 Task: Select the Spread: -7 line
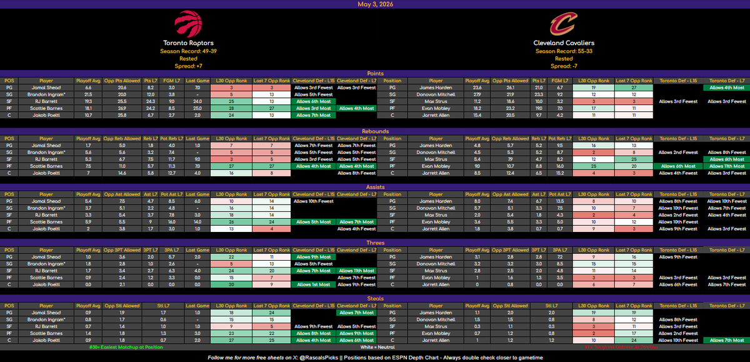click(x=563, y=66)
